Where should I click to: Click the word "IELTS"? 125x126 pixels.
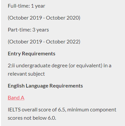coord(14,110)
